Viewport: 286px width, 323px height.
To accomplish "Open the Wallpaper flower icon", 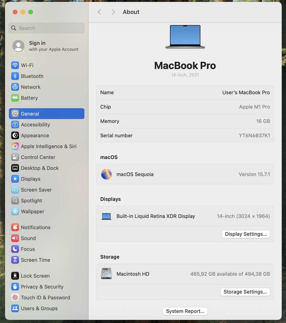I will point(15,211).
